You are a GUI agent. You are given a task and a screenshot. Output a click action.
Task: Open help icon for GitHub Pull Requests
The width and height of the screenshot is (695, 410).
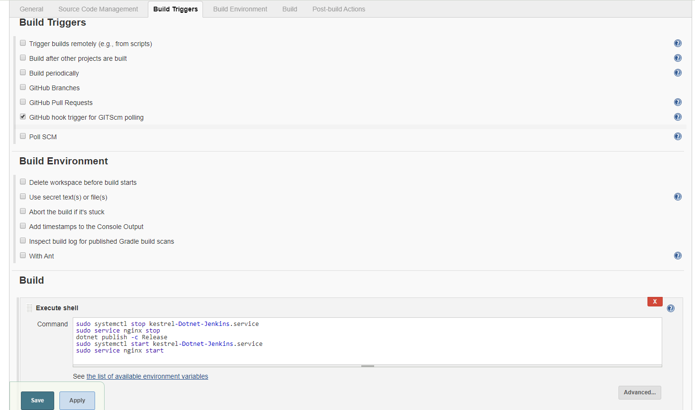coord(678,102)
